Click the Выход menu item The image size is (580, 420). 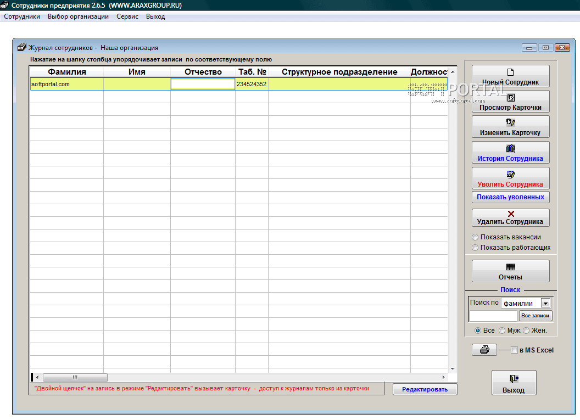pyautogui.click(x=155, y=16)
